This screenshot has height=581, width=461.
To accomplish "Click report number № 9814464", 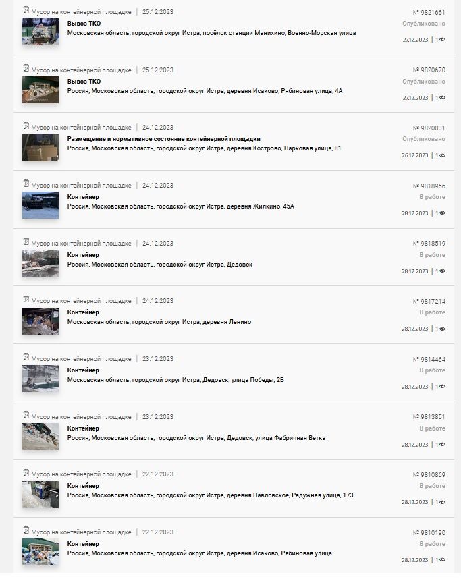I will pos(429,360).
